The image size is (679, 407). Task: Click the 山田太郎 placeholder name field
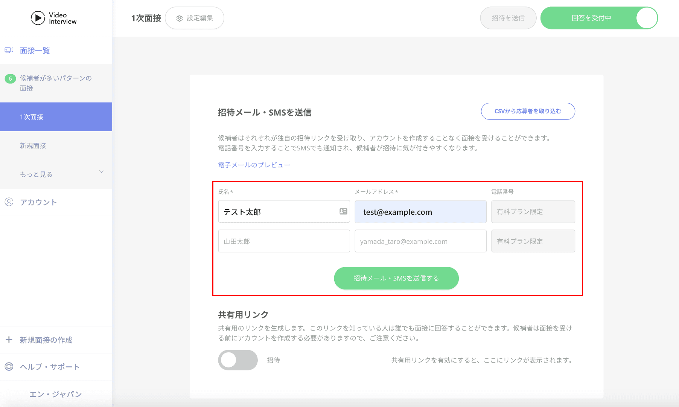coord(284,241)
